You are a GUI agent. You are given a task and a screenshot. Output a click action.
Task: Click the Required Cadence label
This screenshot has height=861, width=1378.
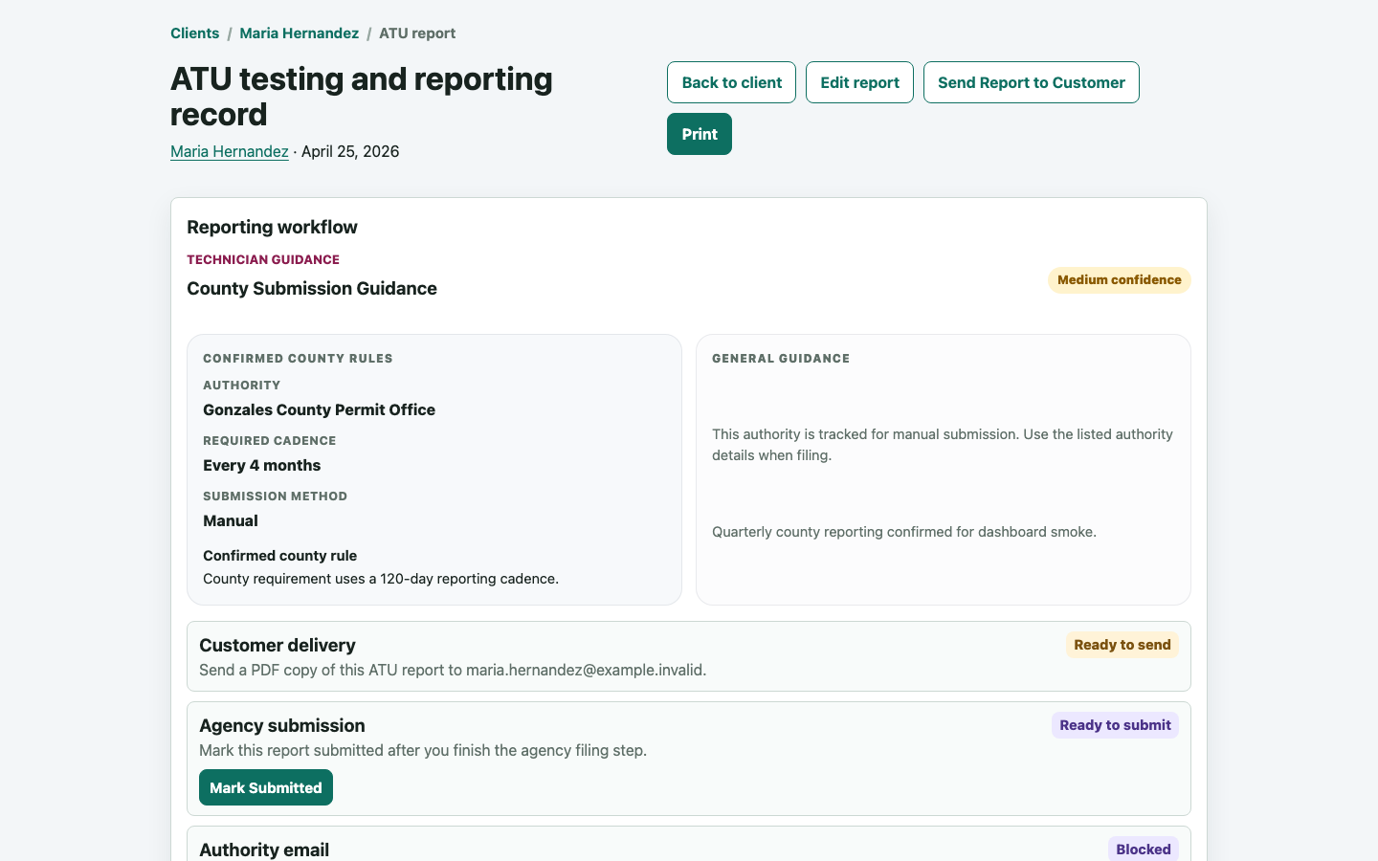(269, 441)
